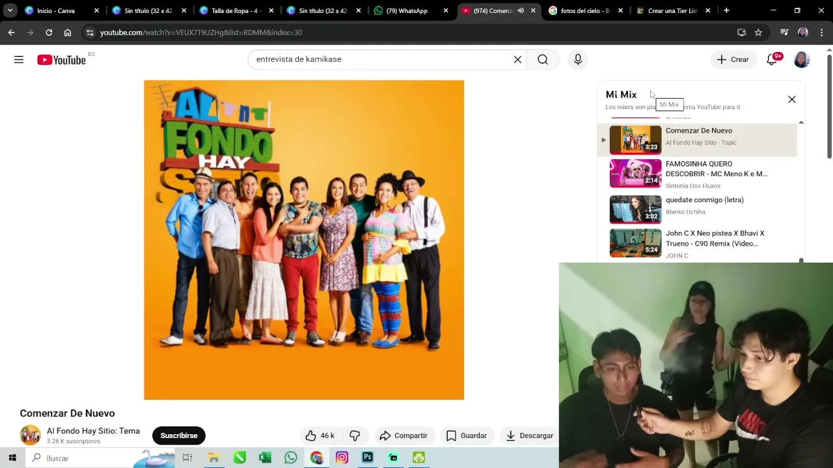
Task: Open a new browser tab
Action: [x=726, y=10]
